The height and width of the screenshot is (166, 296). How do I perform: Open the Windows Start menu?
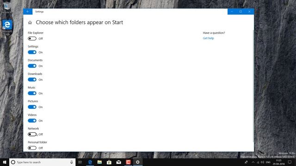[5, 162]
